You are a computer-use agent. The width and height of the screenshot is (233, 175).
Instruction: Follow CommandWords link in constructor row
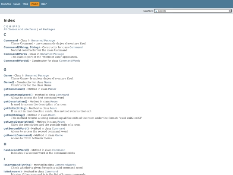(69, 61)
